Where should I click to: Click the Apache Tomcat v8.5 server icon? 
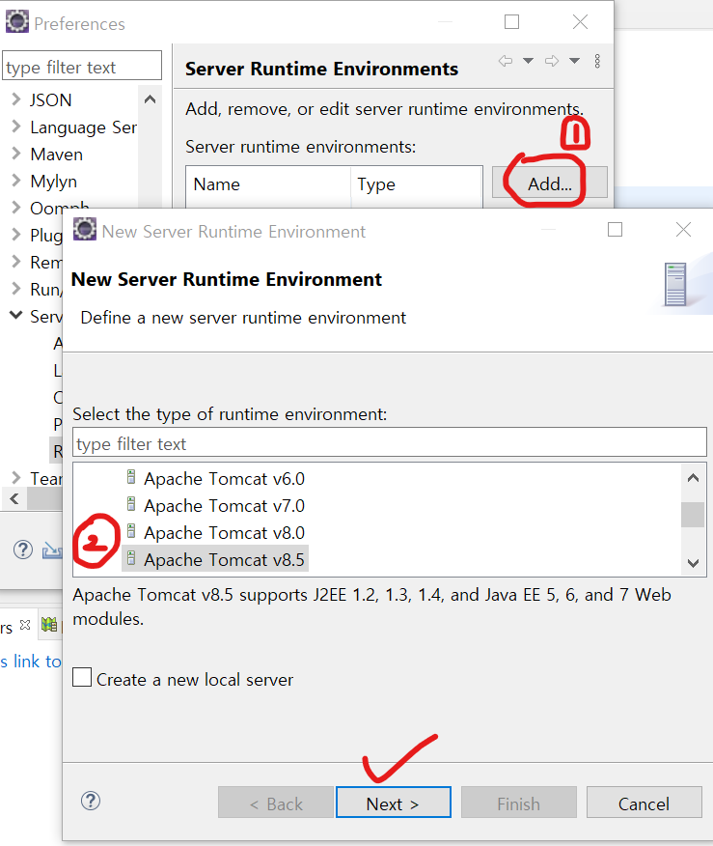[131, 558]
